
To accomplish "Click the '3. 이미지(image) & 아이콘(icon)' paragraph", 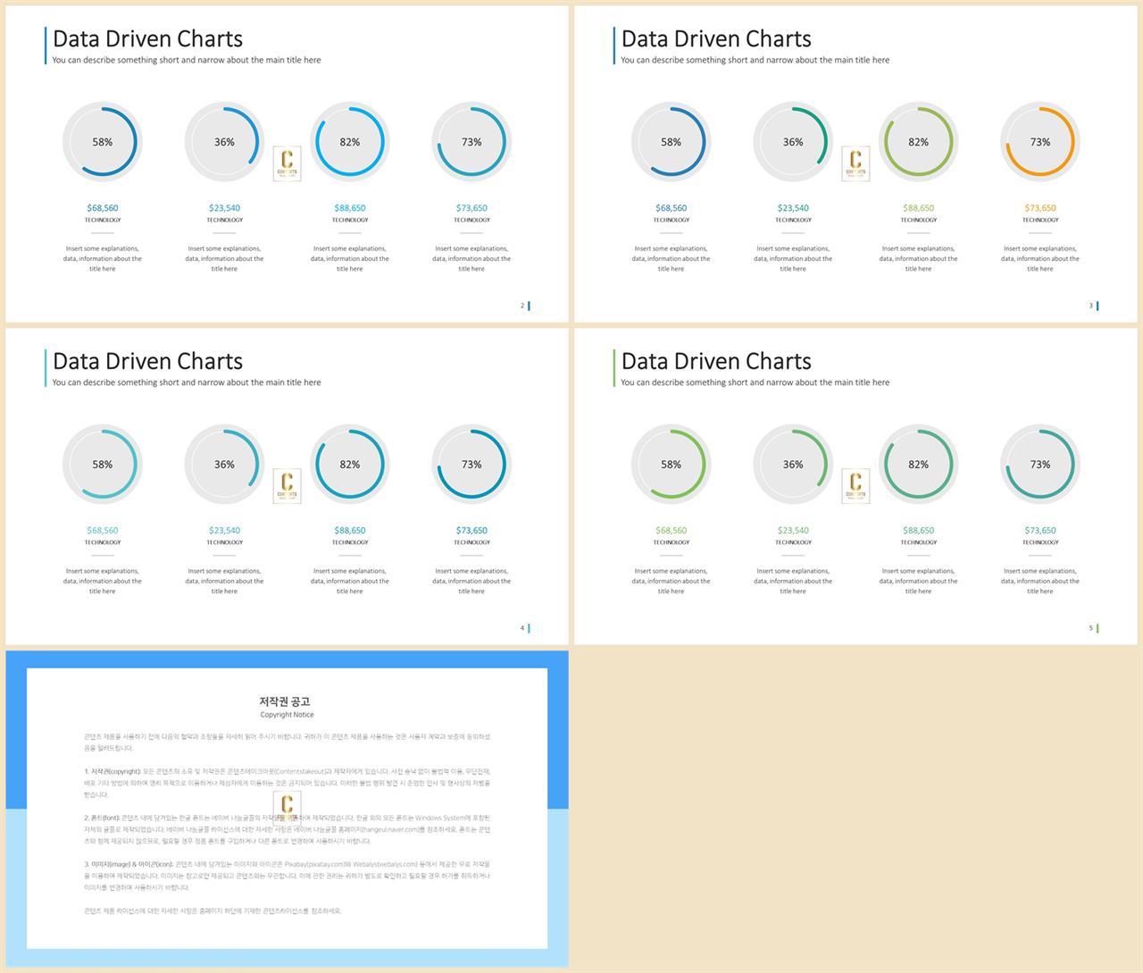I will coord(288,876).
